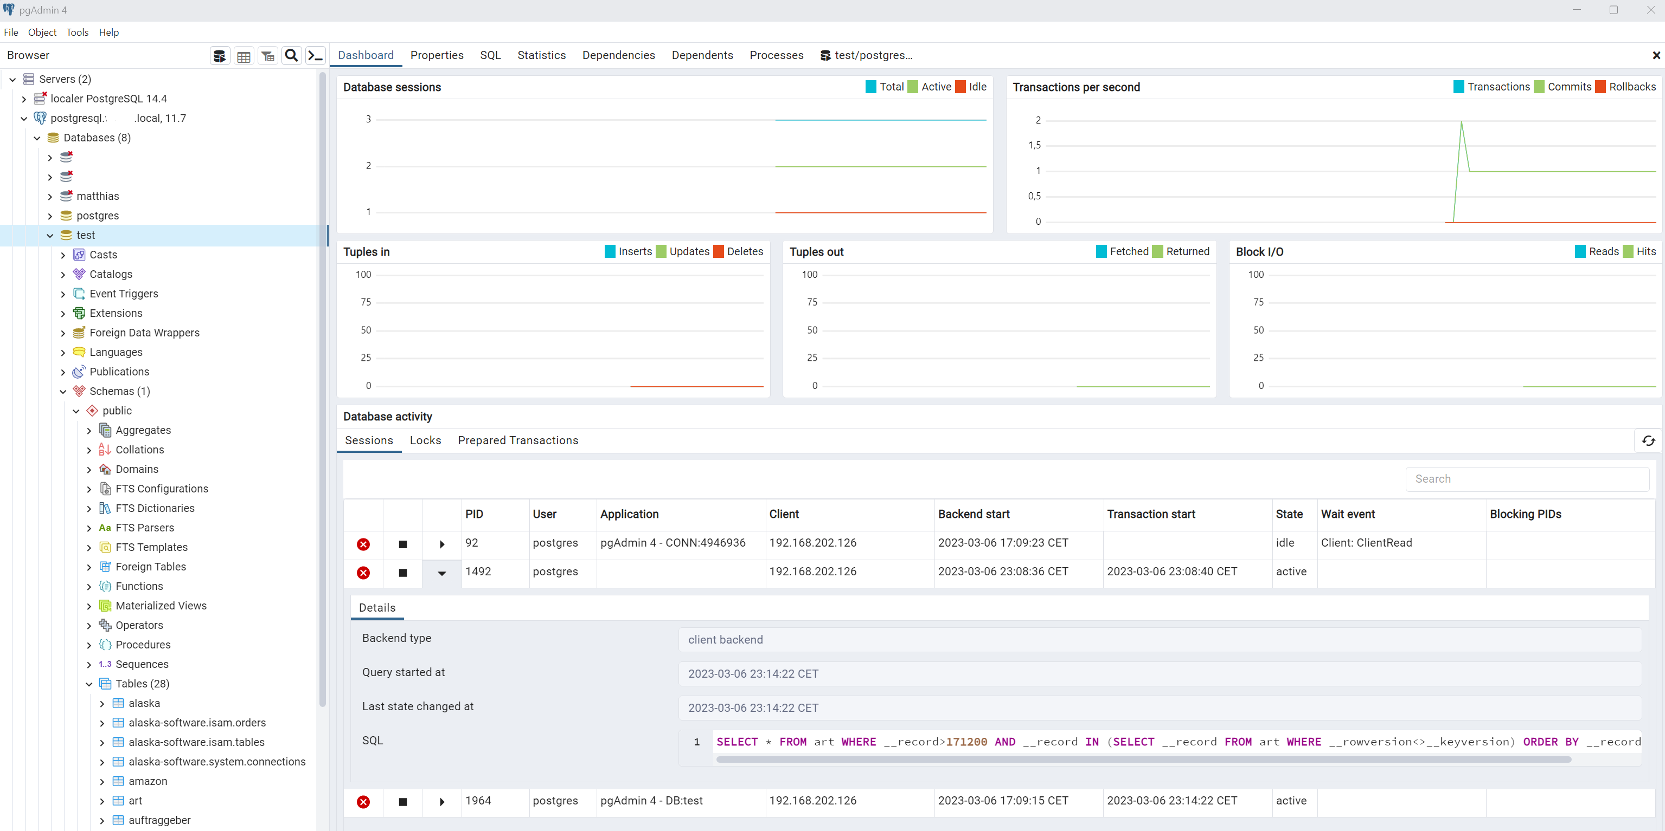Click the Browser tree vertical scrollbar
This screenshot has height=831, width=1665.
point(323,389)
